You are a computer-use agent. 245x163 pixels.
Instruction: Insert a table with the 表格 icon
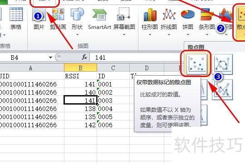[x=16, y=14]
